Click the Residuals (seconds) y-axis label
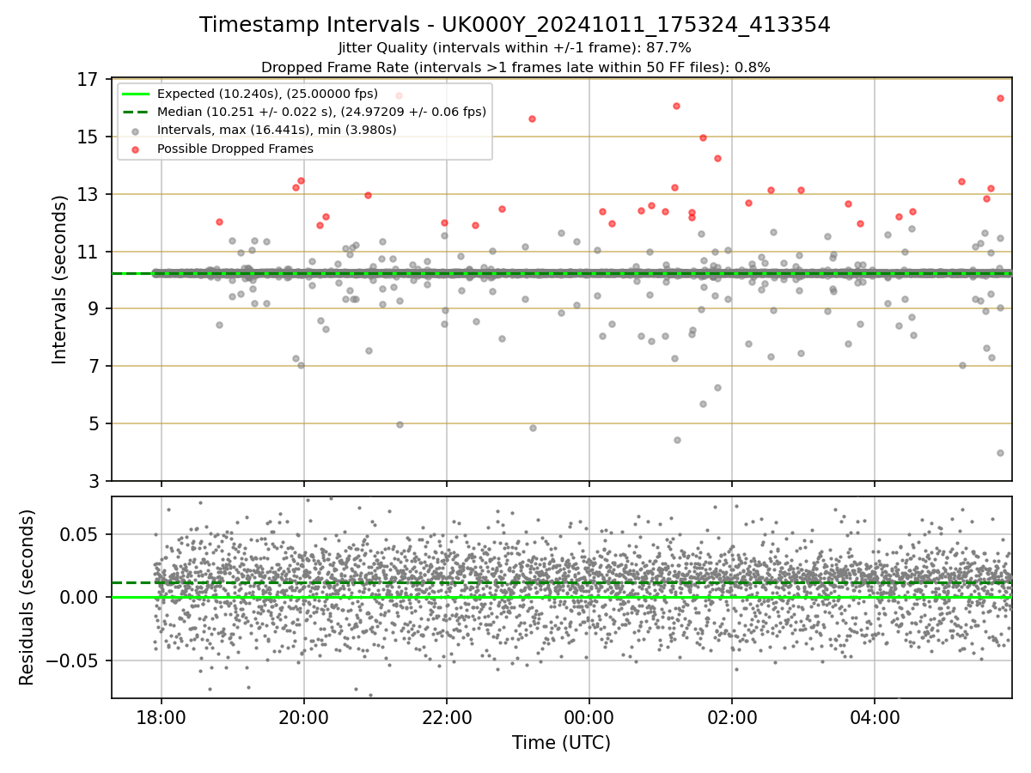1031x773 pixels. [x=27, y=597]
